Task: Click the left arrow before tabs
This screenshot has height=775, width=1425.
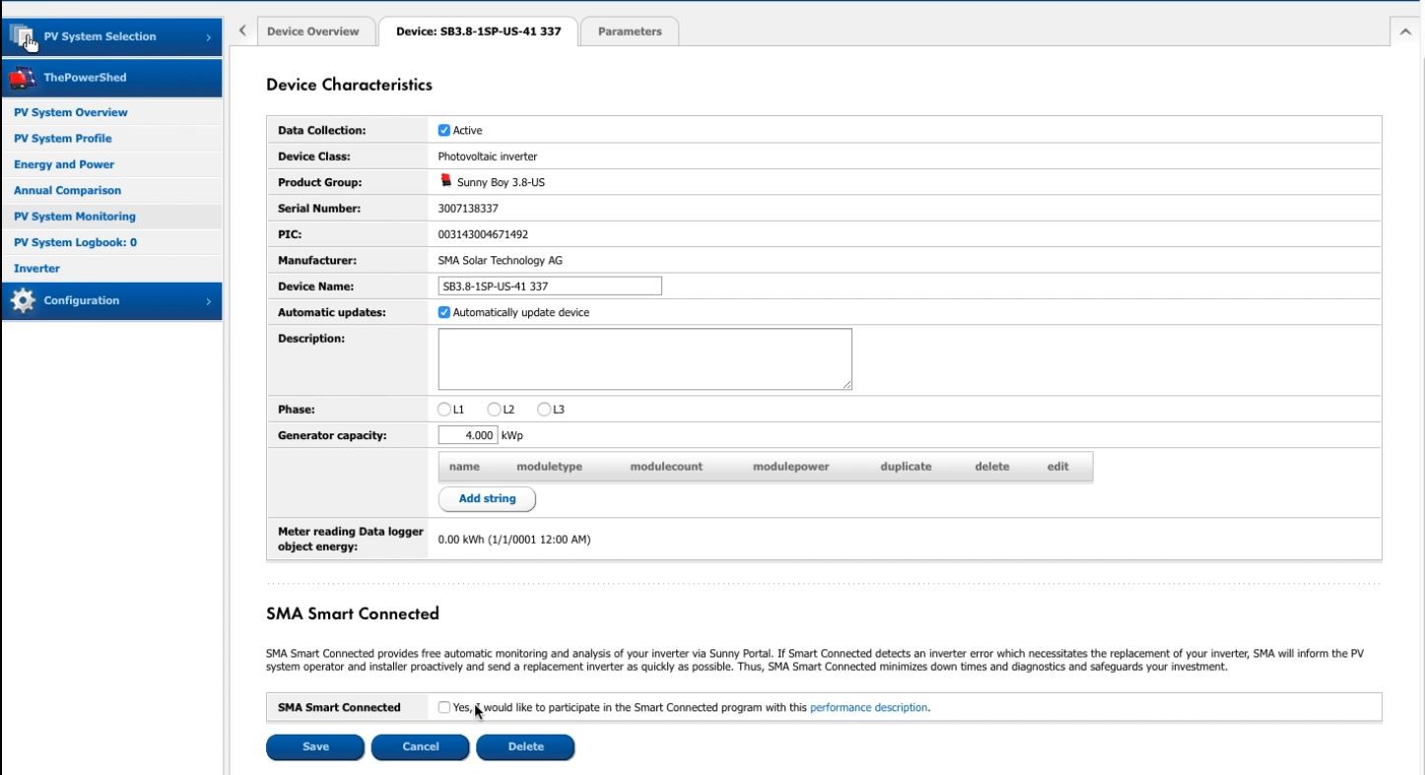Action: (x=243, y=31)
